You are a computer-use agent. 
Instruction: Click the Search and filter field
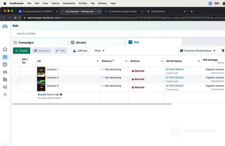click(x=118, y=33)
